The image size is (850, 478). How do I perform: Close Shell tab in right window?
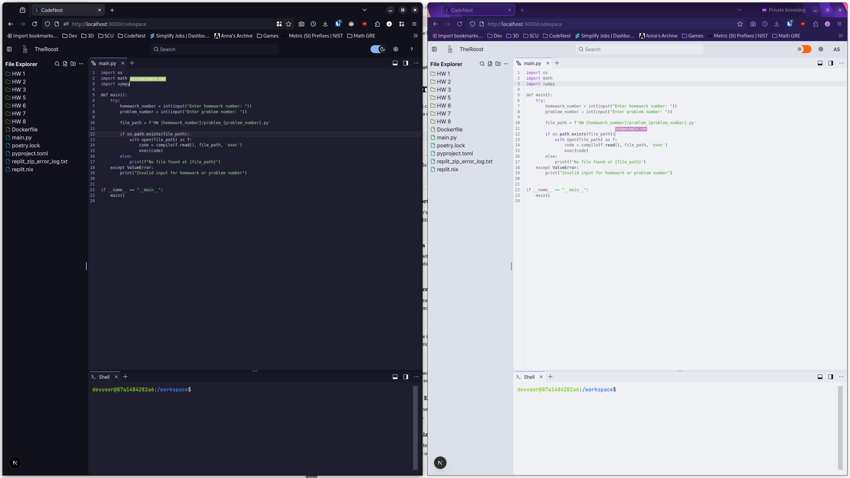(541, 377)
